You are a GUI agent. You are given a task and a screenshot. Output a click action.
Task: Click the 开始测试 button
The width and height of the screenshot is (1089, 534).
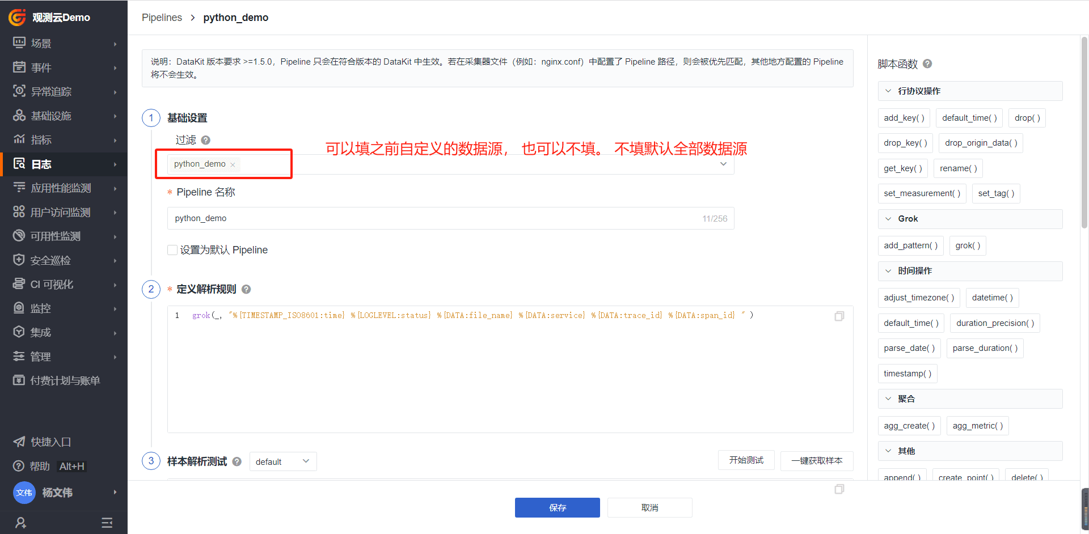[746, 460]
